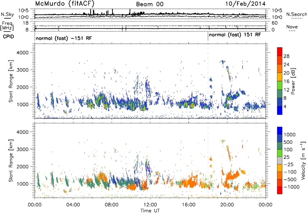
Task: Click the '2000' tick of Velocity panel
Action: (x=22, y=166)
